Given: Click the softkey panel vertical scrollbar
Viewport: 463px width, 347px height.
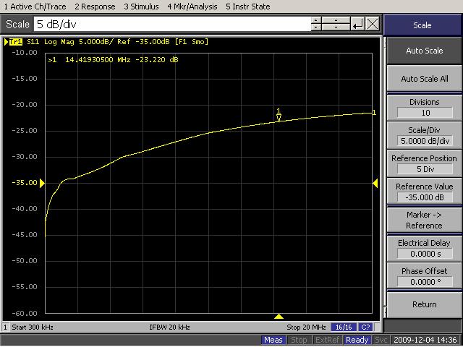Looking at the screenshot, I should [x=385, y=177].
